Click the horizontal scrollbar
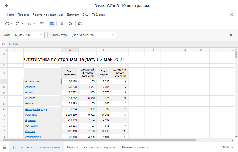Screen dimensions: 238x152 tap(101, 140)
